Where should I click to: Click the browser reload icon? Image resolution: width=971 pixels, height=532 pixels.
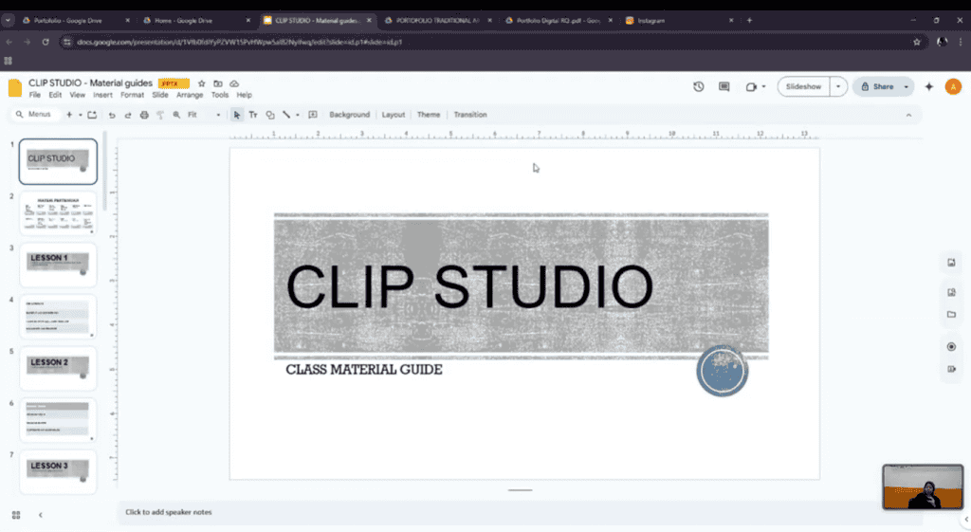[46, 42]
